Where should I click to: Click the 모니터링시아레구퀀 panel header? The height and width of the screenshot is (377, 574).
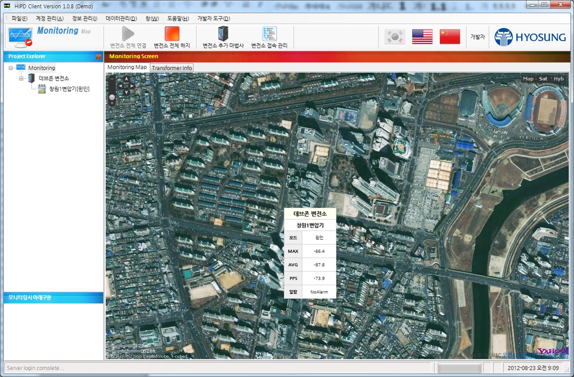click(x=53, y=297)
